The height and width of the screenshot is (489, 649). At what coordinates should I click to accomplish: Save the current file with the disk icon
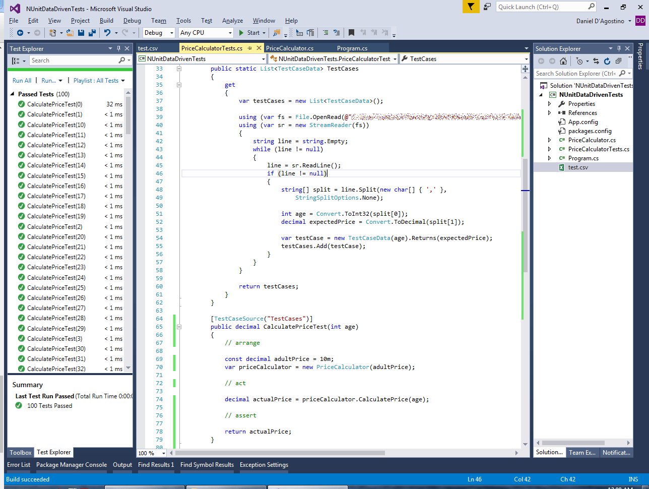pyautogui.click(x=81, y=33)
